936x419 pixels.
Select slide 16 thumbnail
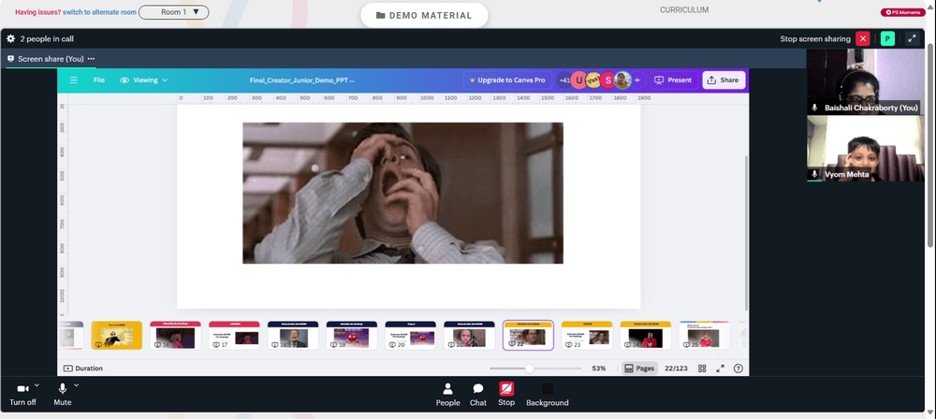pyautogui.click(x=176, y=335)
